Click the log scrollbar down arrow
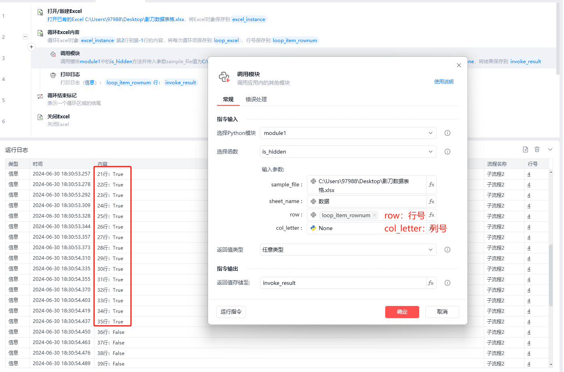 point(551,364)
